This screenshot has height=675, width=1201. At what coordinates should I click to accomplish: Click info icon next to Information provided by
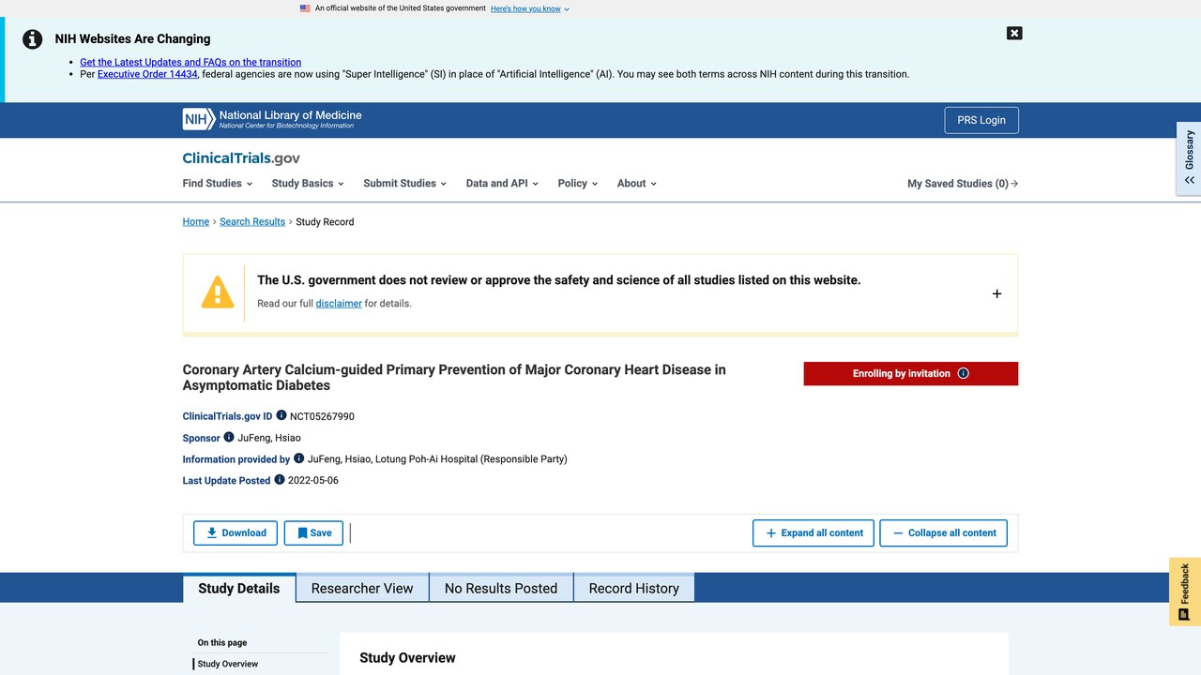[x=299, y=458]
